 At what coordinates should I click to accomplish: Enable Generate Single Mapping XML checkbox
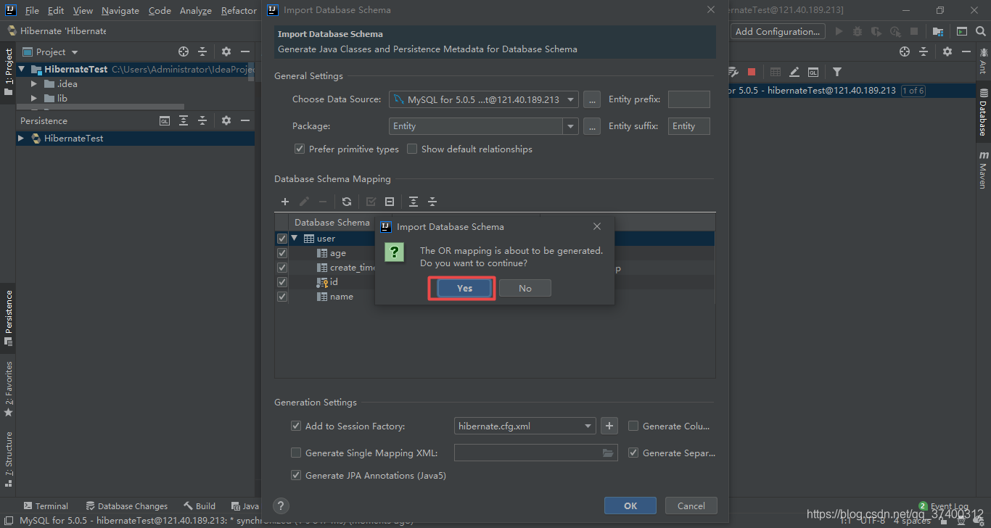click(295, 453)
